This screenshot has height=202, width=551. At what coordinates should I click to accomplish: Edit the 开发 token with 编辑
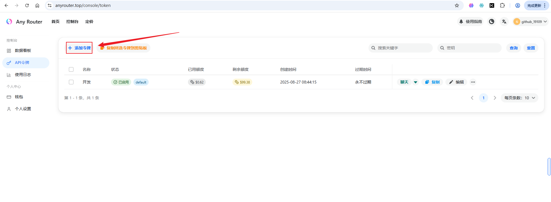point(456,82)
